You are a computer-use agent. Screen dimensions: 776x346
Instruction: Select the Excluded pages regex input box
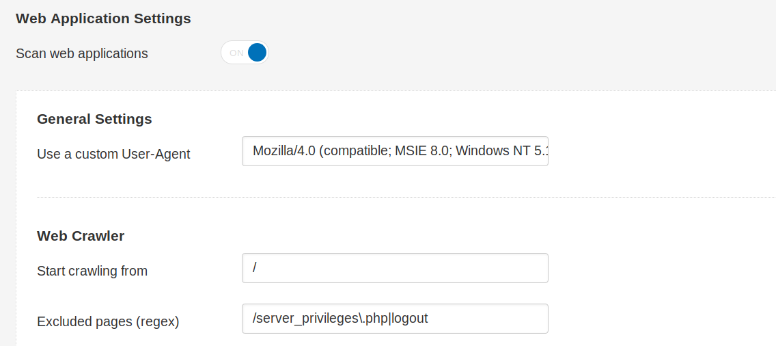(395, 319)
